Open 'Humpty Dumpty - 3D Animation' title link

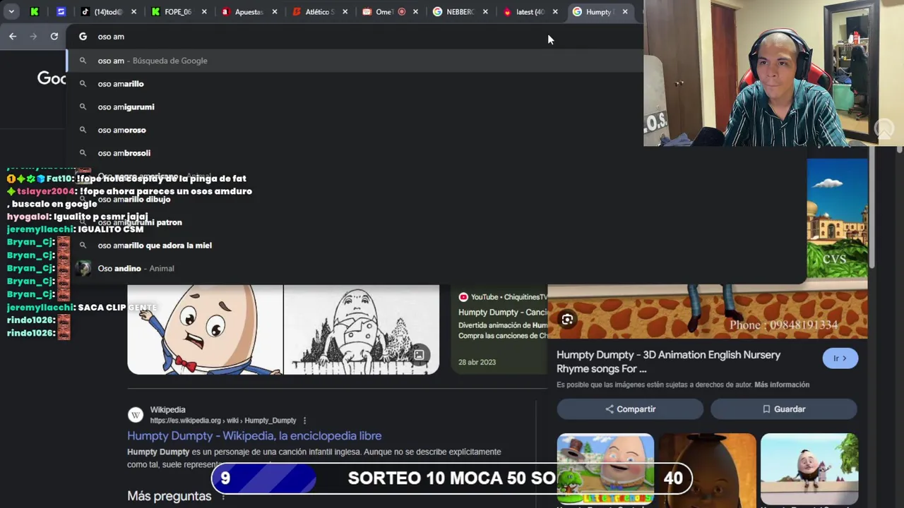click(x=668, y=361)
